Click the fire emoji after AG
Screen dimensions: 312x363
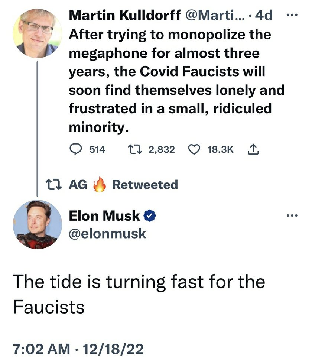point(100,184)
